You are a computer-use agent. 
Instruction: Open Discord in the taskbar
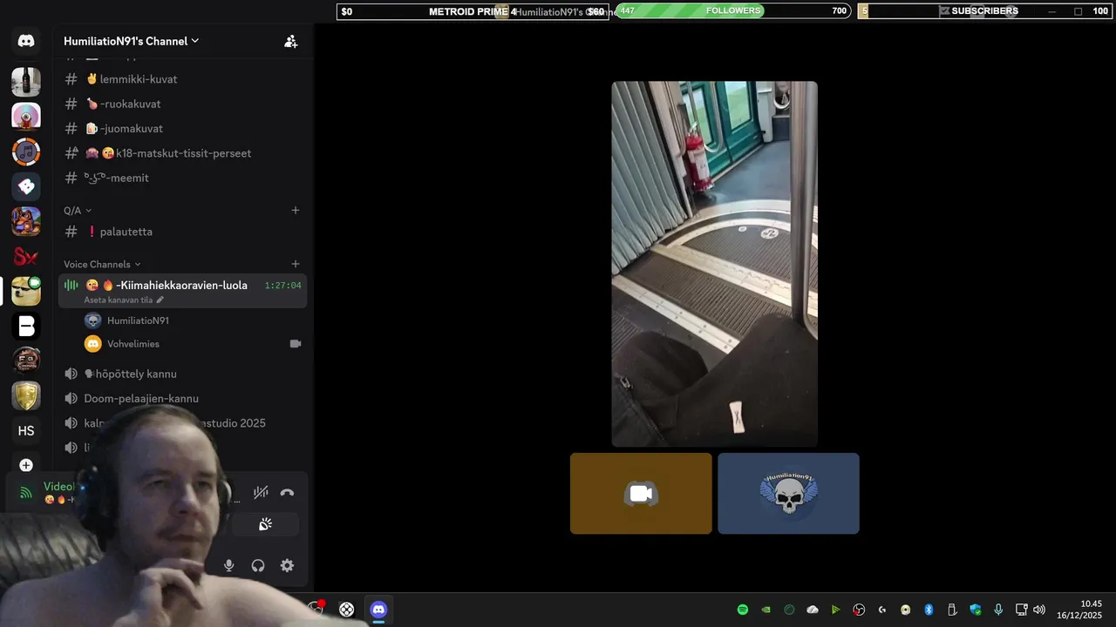pos(378,610)
